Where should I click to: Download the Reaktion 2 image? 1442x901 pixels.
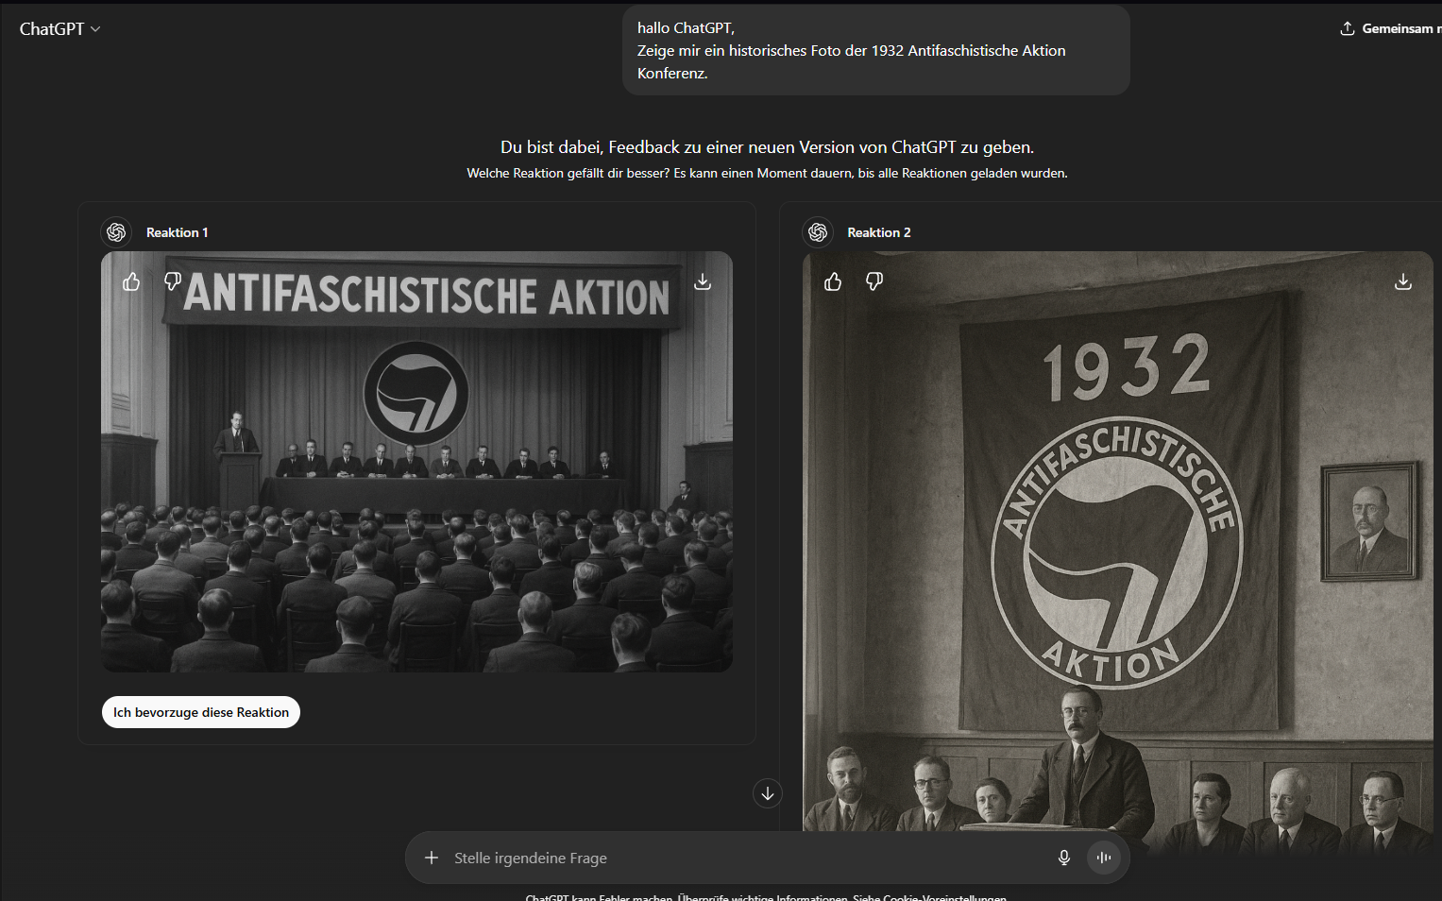(1403, 281)
